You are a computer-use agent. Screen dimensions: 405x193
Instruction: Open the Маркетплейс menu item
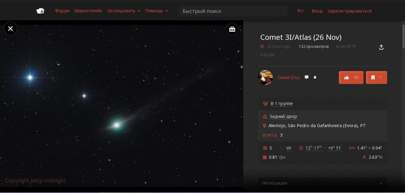[88, 11]
